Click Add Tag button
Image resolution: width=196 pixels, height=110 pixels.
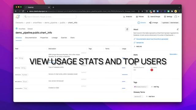[155, 87]
